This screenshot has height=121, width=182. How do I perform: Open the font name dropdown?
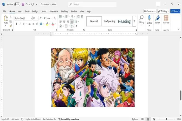[x=31, y=18]
